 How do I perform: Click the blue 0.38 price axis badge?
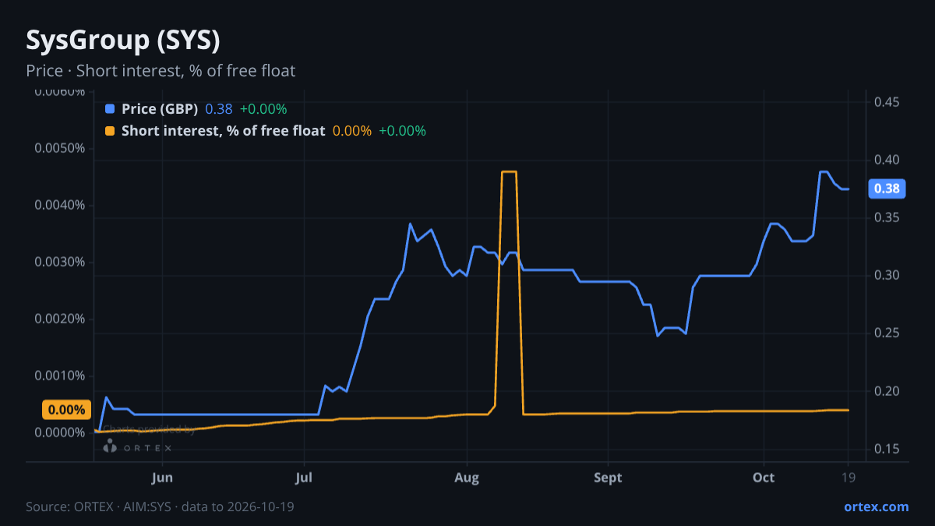pos(887,189)
